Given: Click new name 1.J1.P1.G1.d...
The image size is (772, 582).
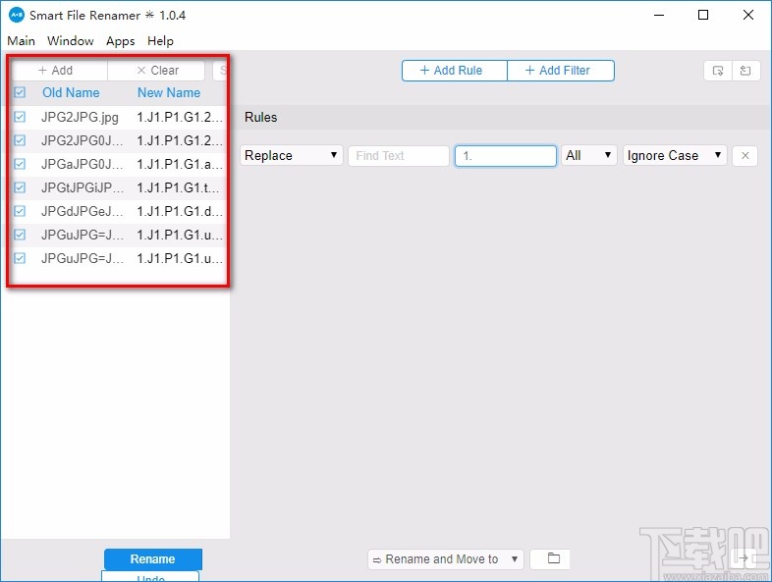Looking at the screenshot, I should coord(180,211).
